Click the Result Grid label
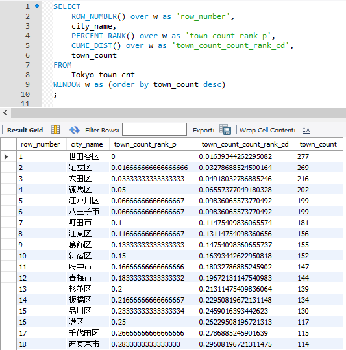346x350 pixels. (x=25, y=130)
